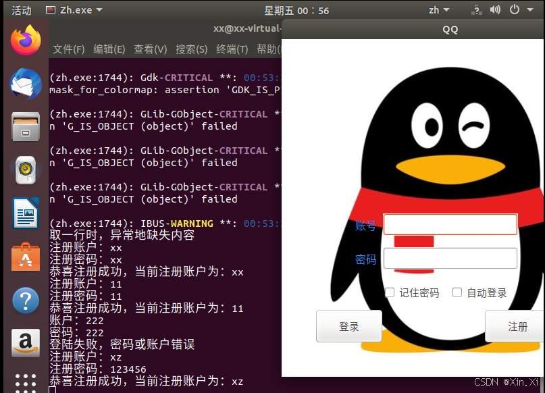Open the 帮助 menu in terminal

(269, 49)
